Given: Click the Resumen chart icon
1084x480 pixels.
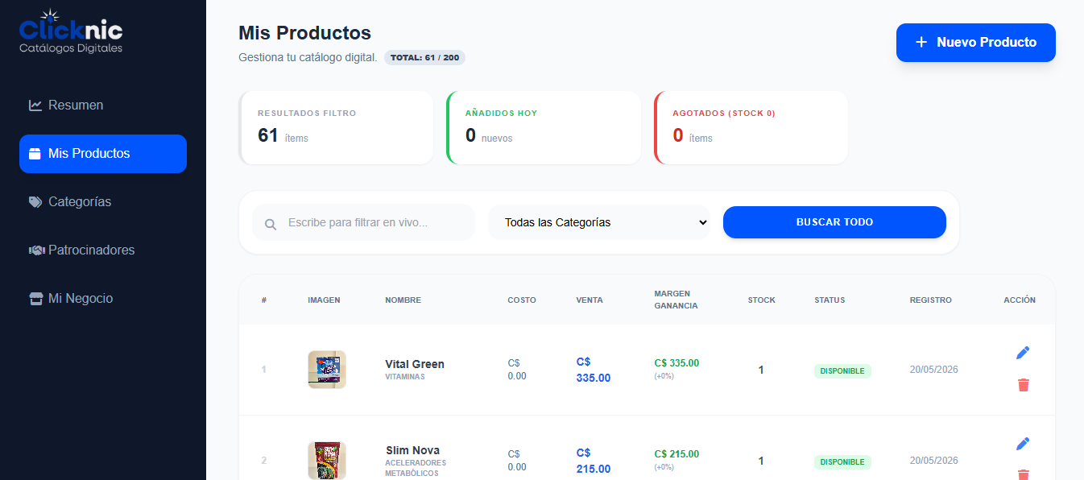Looking at the screenshot, I should tap(35, 106).
